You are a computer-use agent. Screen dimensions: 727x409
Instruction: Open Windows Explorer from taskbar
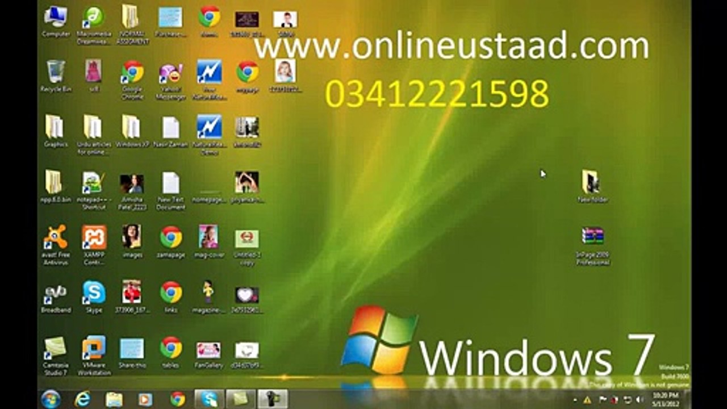[114, 399]
